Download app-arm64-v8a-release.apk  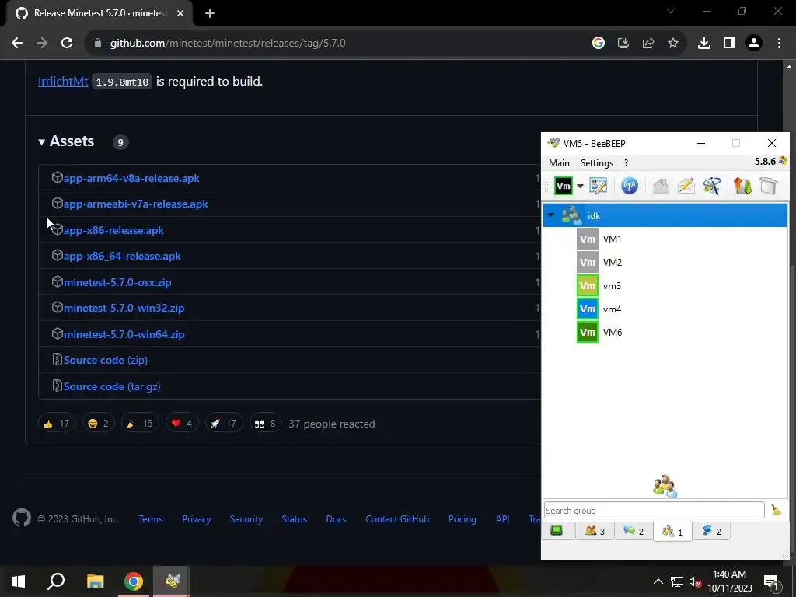click(x=131, y=178)
